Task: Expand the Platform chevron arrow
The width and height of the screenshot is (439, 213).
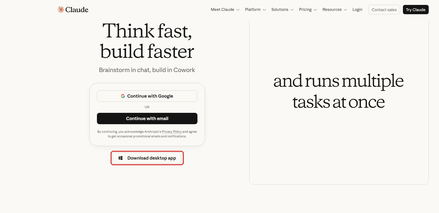Action: pos(264,10)
